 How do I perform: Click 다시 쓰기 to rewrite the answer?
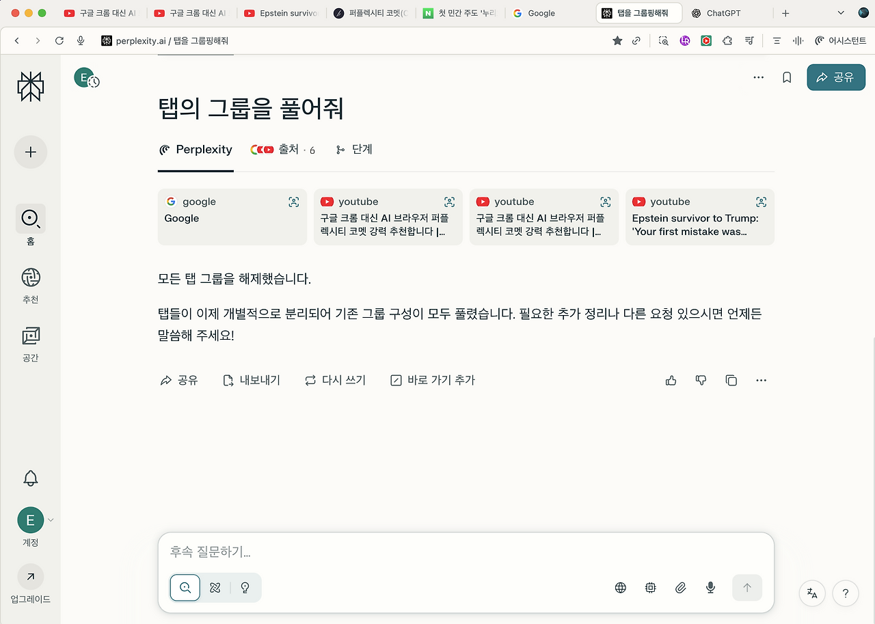(x=336, y=380)
